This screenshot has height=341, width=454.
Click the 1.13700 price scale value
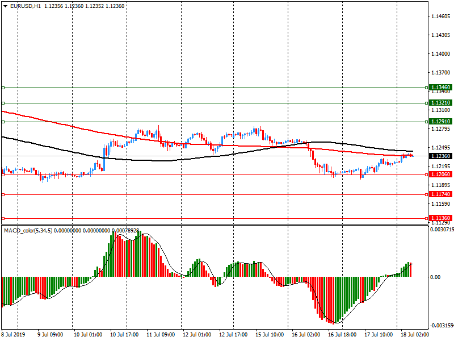pyautogui.click(x=441, y=73)
